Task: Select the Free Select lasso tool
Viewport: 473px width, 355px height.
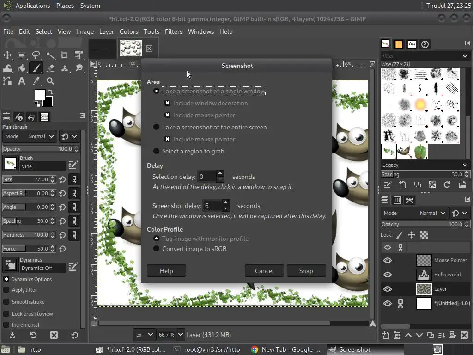Action: [x=36, y=55]
